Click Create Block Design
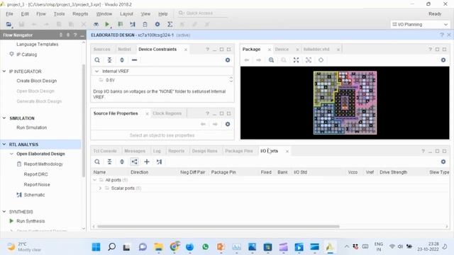This screenshot has height=255, width=454. pos(36,81)
